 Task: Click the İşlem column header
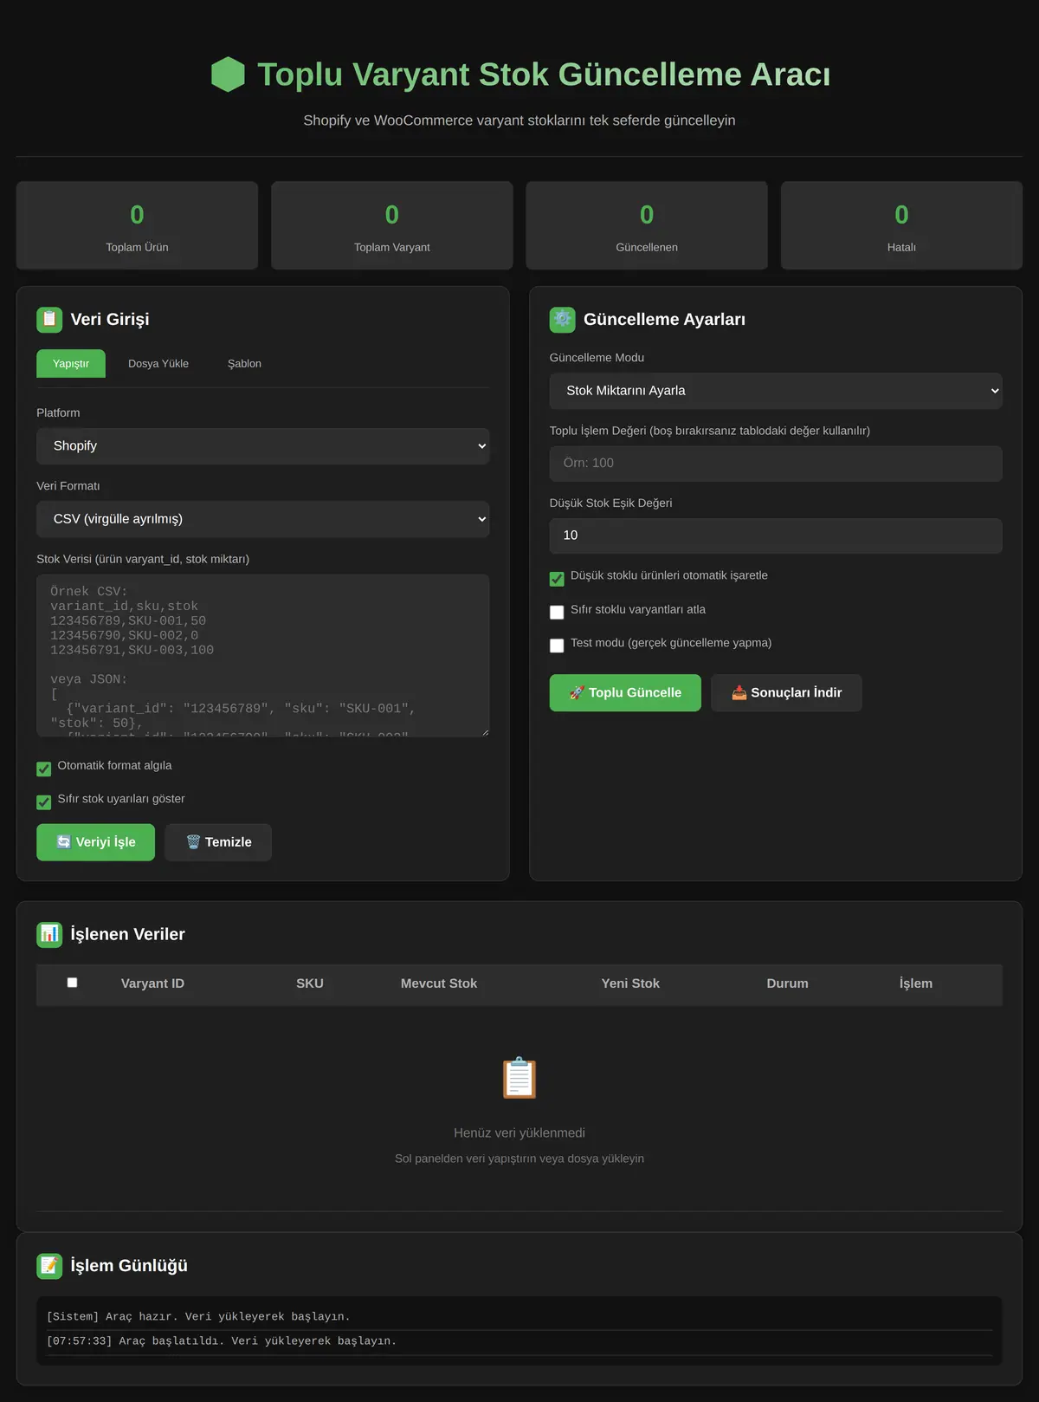pyautogui.click(x=916, y=983)
